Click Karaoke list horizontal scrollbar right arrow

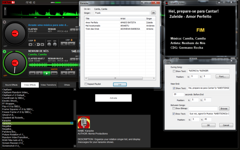point(154,78)
